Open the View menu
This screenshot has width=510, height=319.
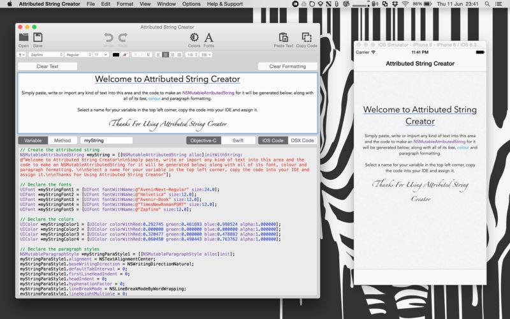point(145,4)
